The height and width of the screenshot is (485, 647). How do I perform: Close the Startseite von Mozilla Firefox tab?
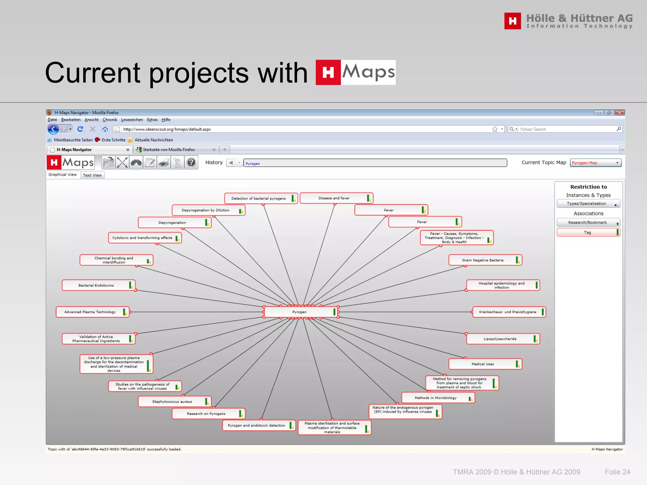(214, 150)
